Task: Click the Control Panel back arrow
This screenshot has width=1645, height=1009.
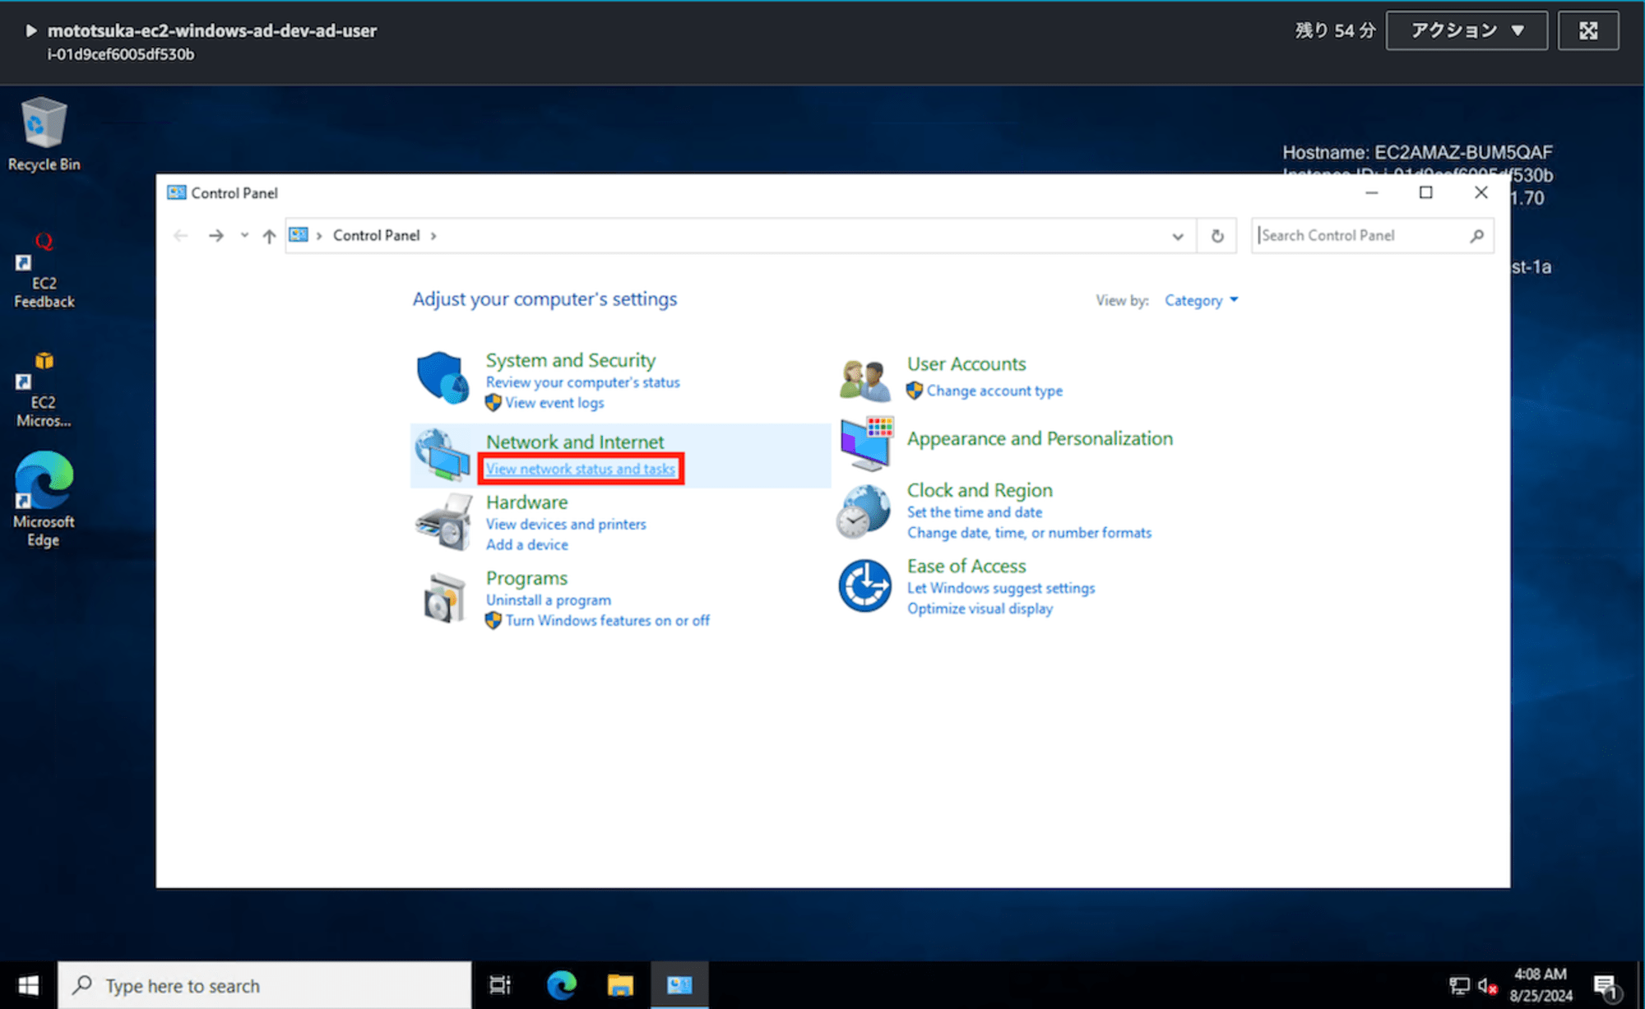Action: click(x=181, y=235)
